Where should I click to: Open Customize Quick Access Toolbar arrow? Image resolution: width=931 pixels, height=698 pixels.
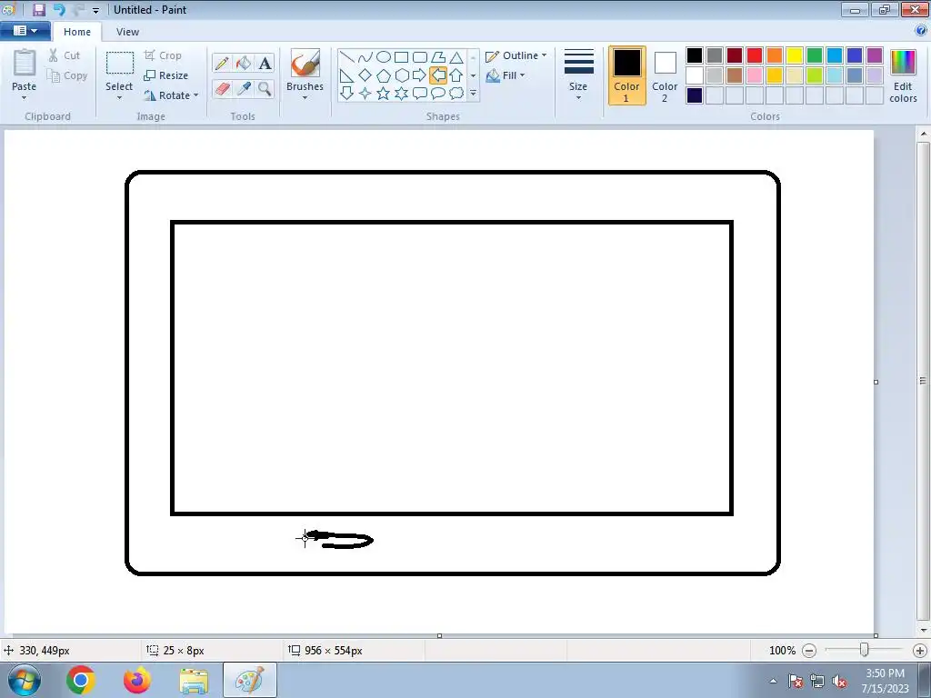(95, 10)
